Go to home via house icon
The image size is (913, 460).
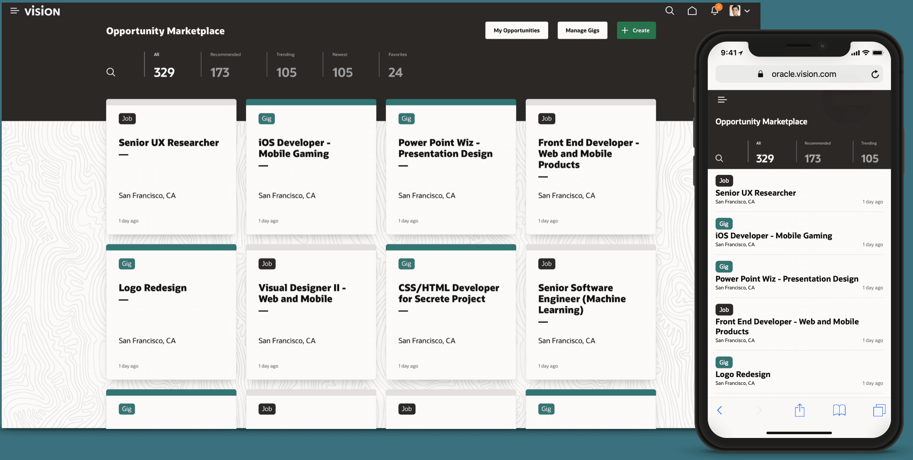[x=692, y=11]
